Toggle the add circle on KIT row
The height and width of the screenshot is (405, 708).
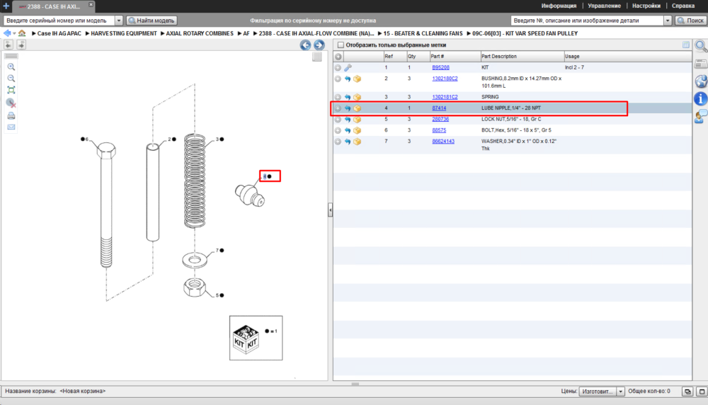(x=338, y=68)
